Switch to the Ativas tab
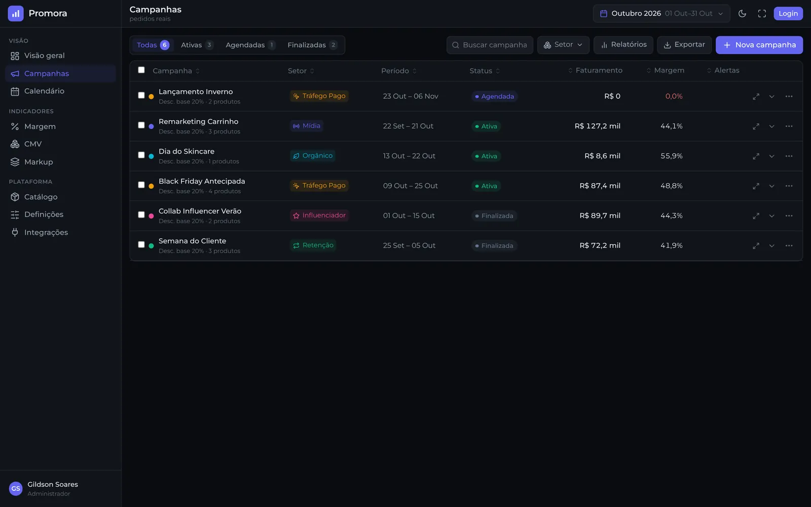Viewport: 811px width, 507px height. pyautogui.click(x=197, y=45)
